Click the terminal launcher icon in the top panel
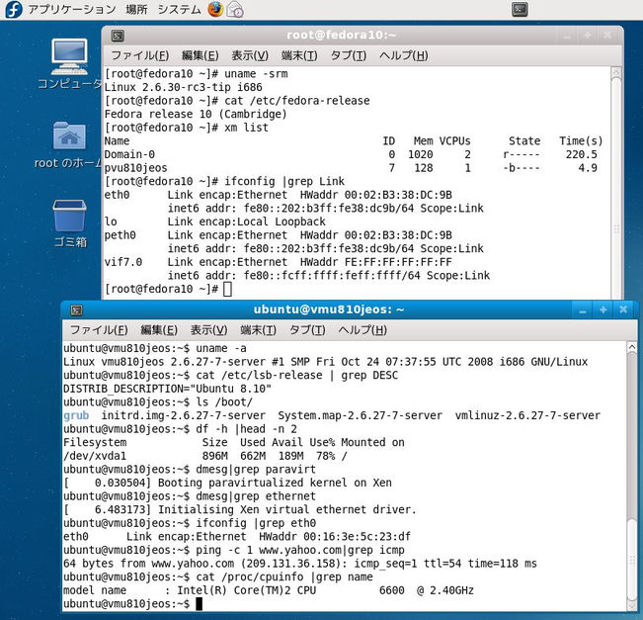This screenshot has height=620, width=643. point(520,10)
